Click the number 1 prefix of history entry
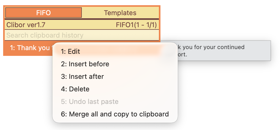Screen dimensions: 280x130 (12, 48)
